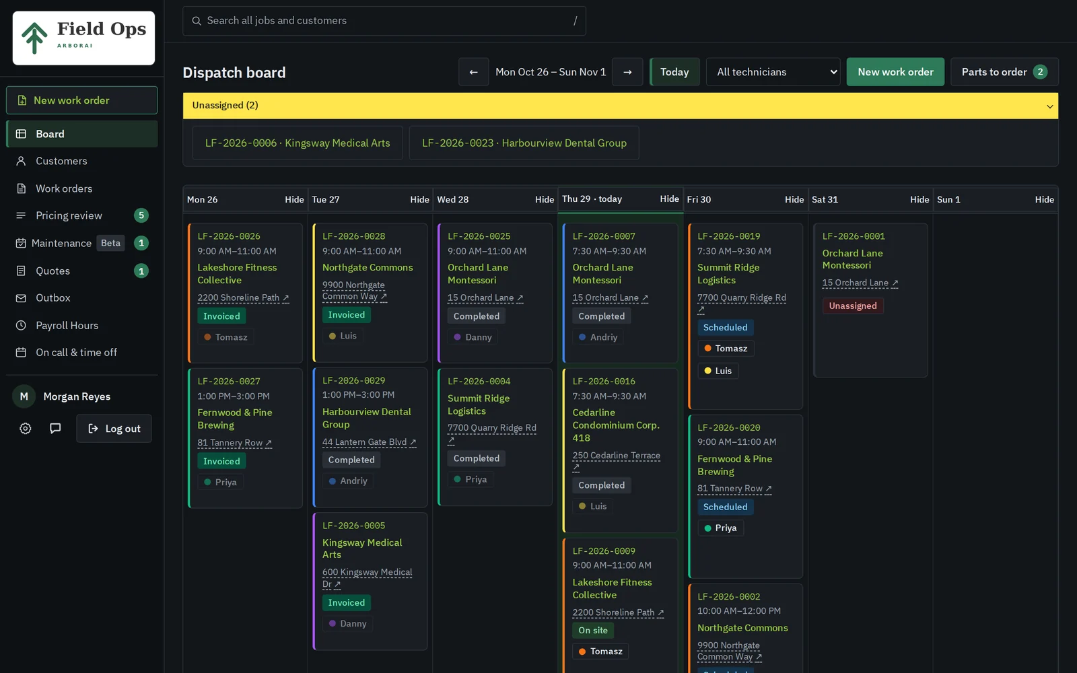
Task: Open Work orders in the sidebar
Action: coord(82,188)
